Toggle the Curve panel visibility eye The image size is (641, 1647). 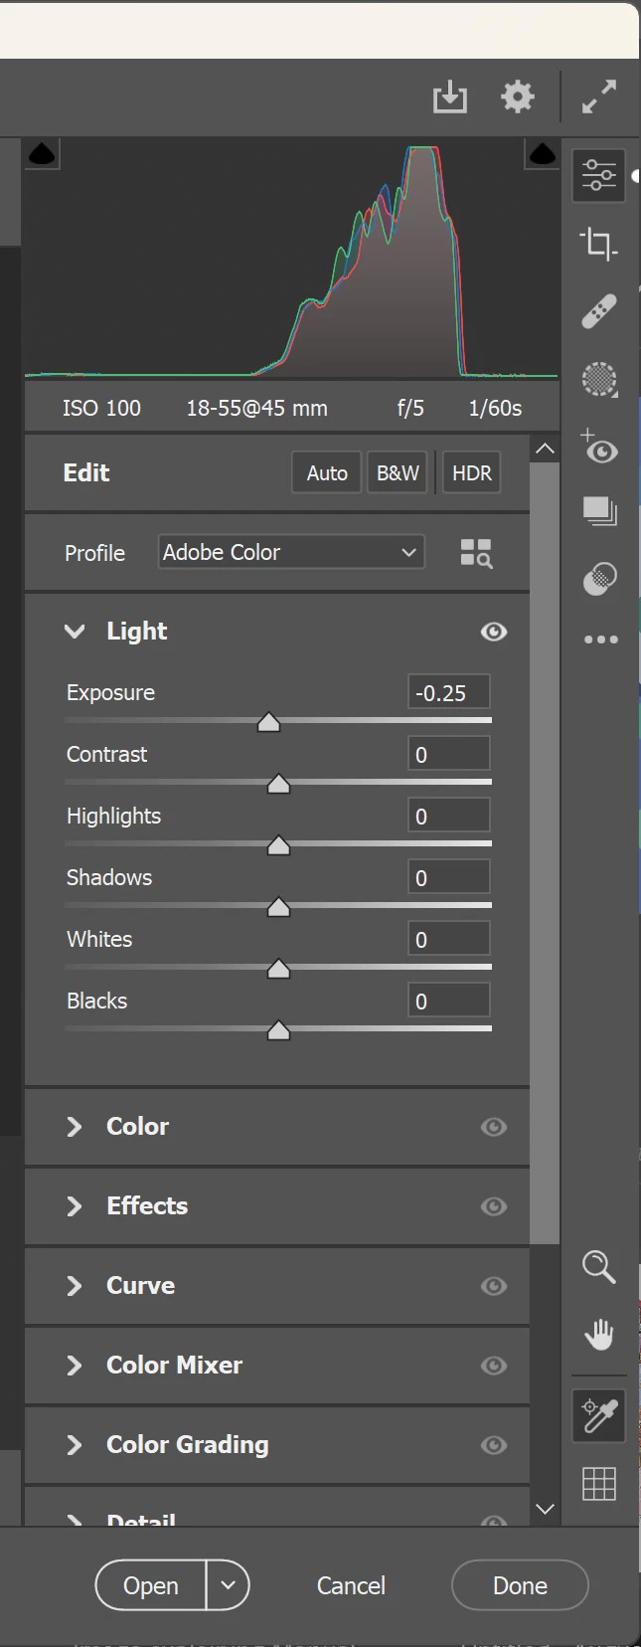tap(494, 1286)
